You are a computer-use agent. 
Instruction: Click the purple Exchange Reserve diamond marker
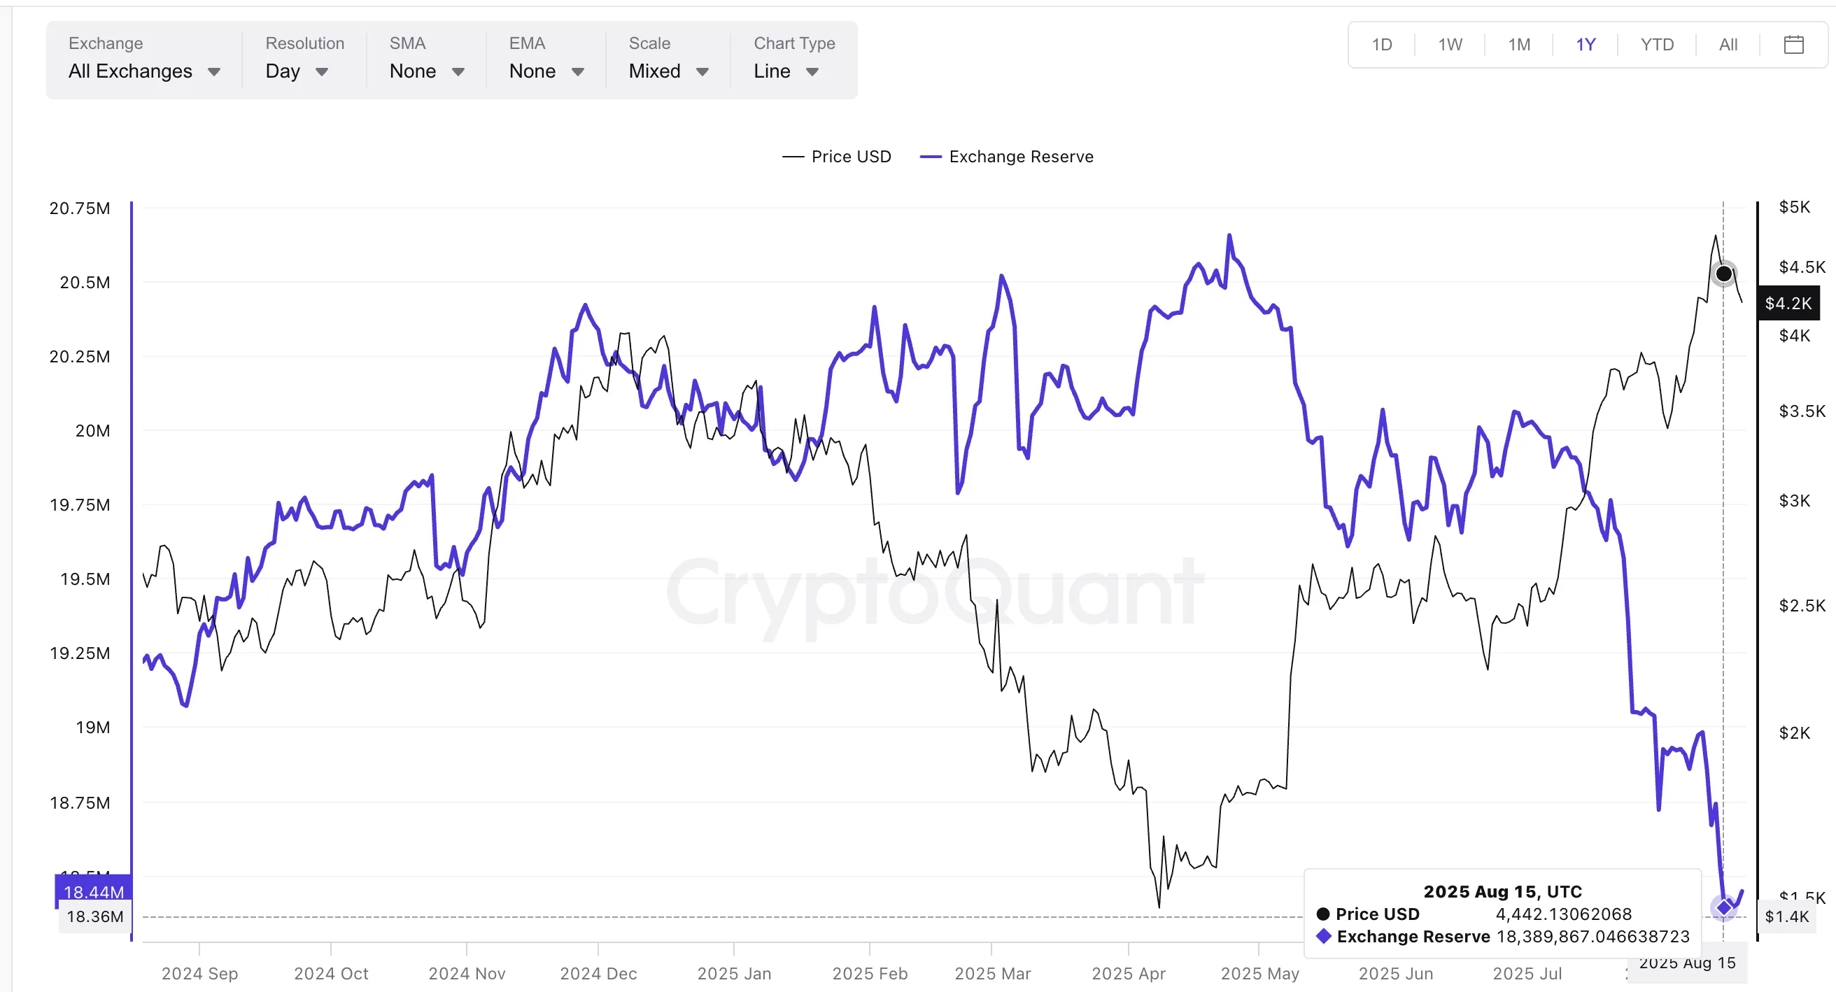tap(1723, 907)
